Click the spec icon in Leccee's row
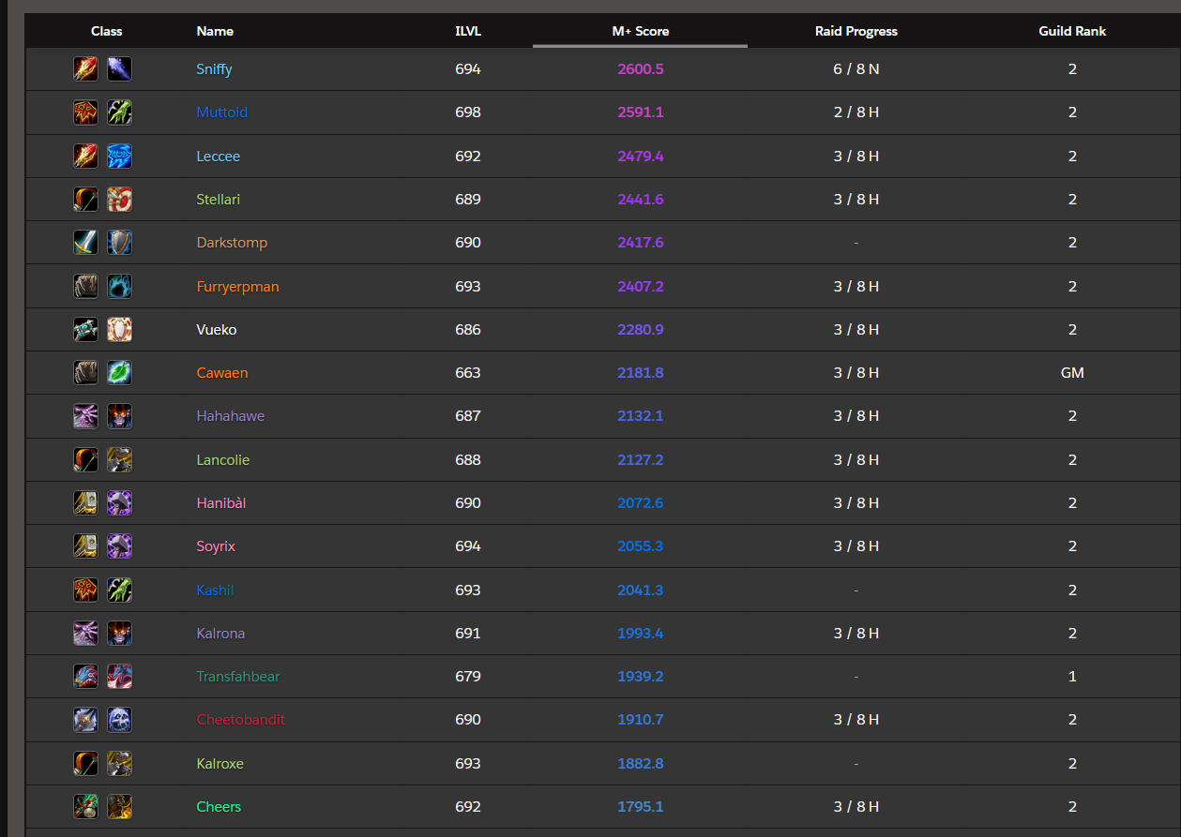 tap(119, 156)
